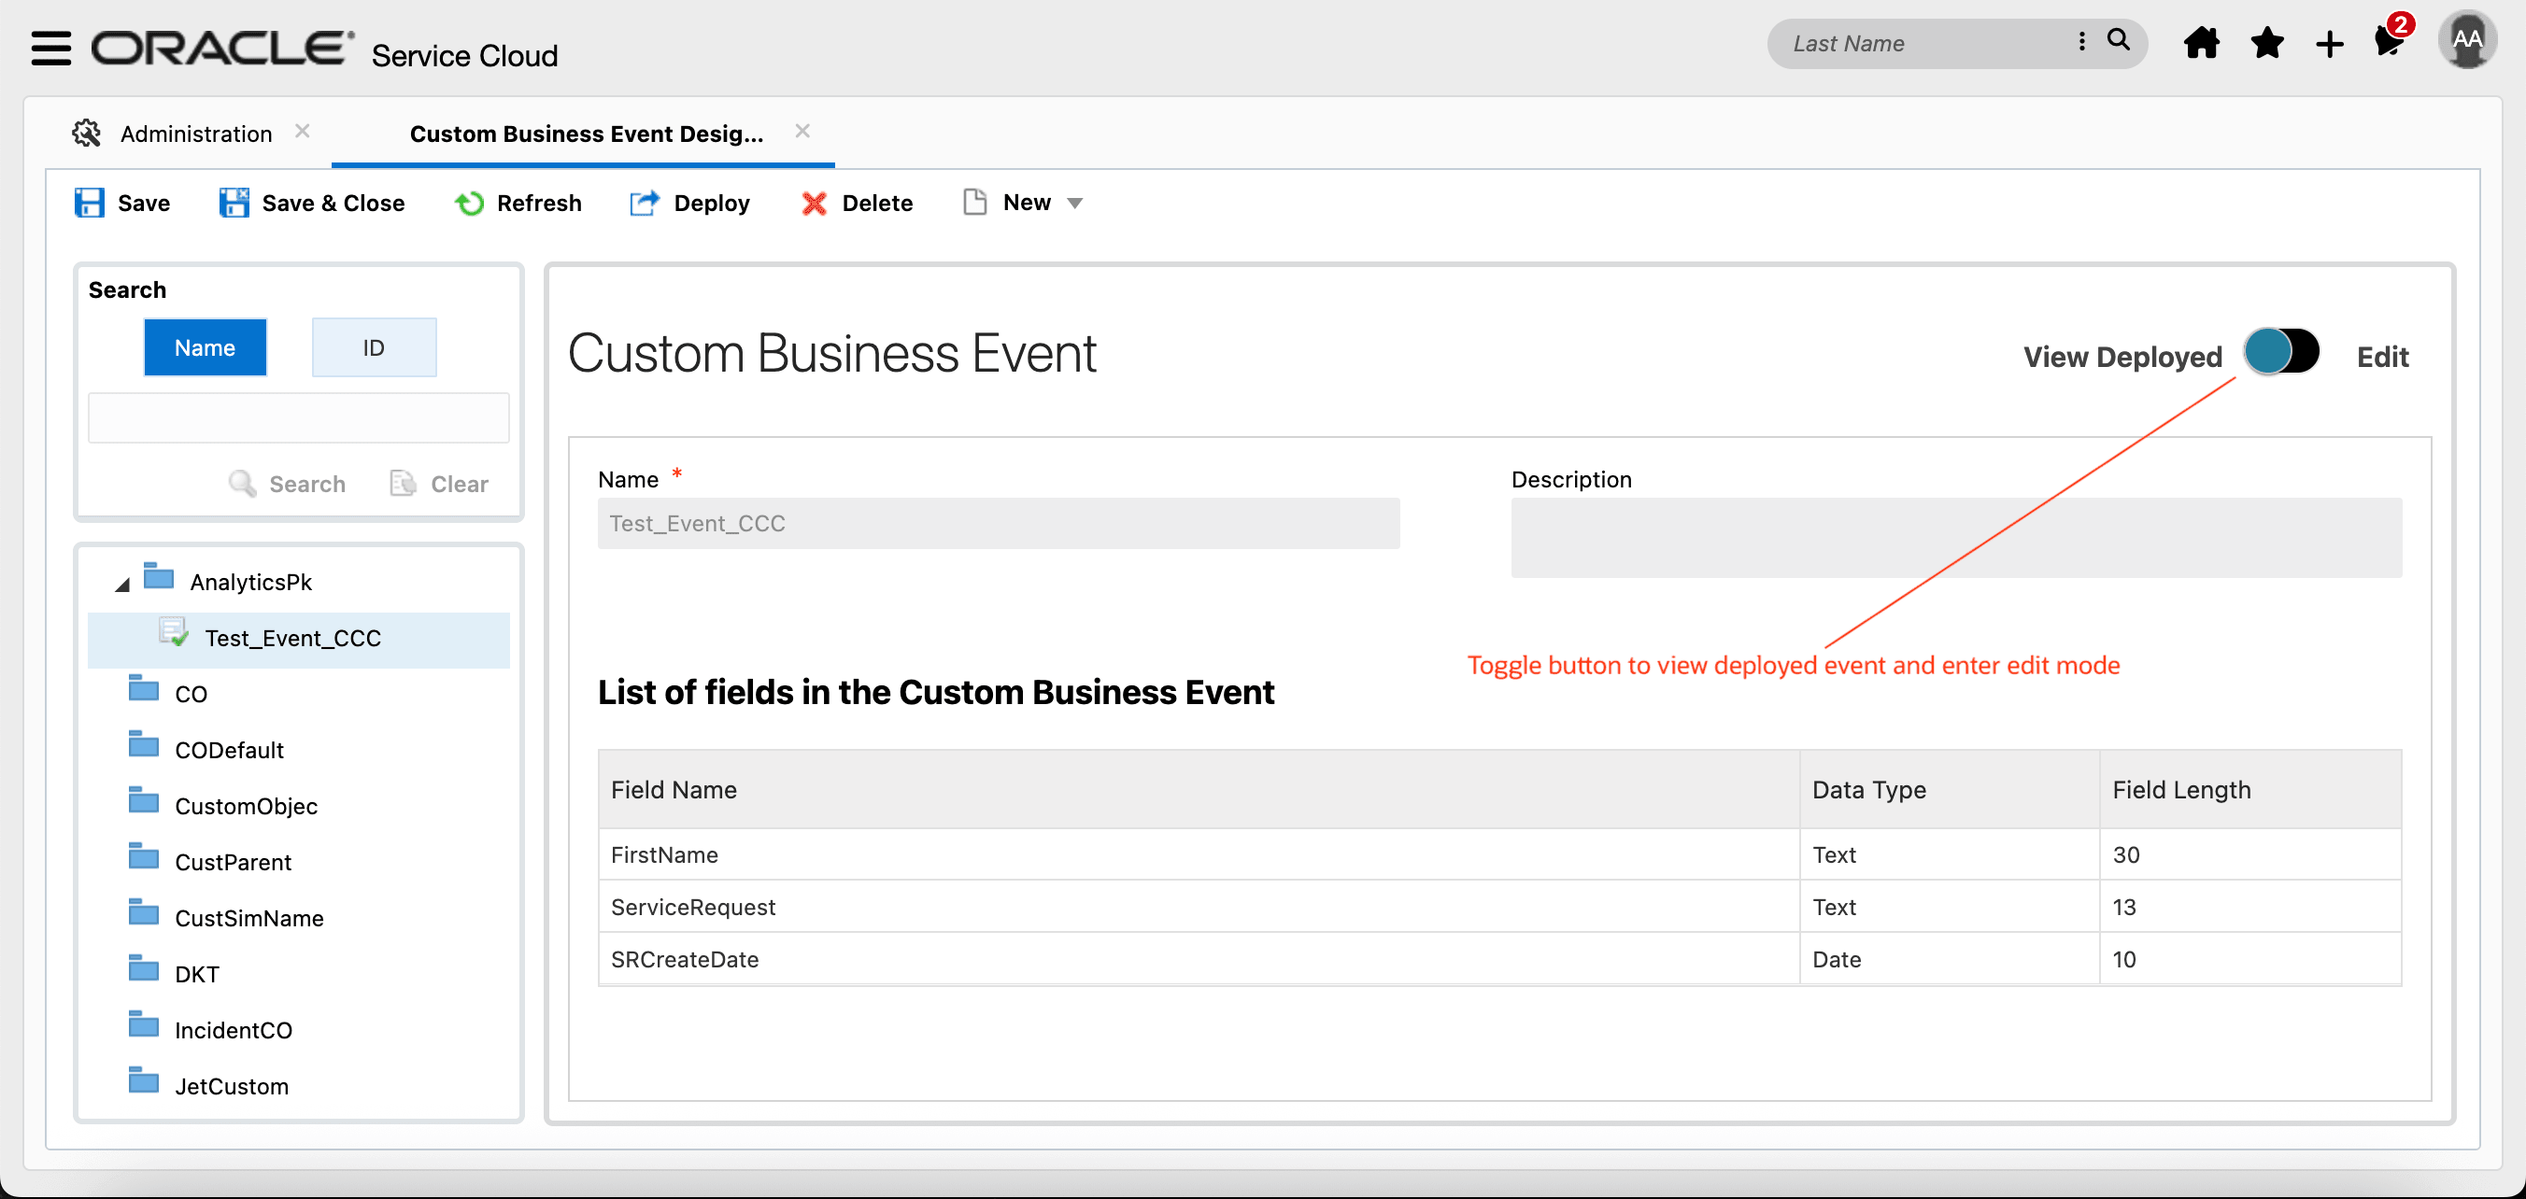
Task: Click the red Delete X icon
Action: (813, 203)
